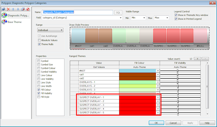
Task: Open the Field category_id dropdown
Action: (x=82, y=18)
